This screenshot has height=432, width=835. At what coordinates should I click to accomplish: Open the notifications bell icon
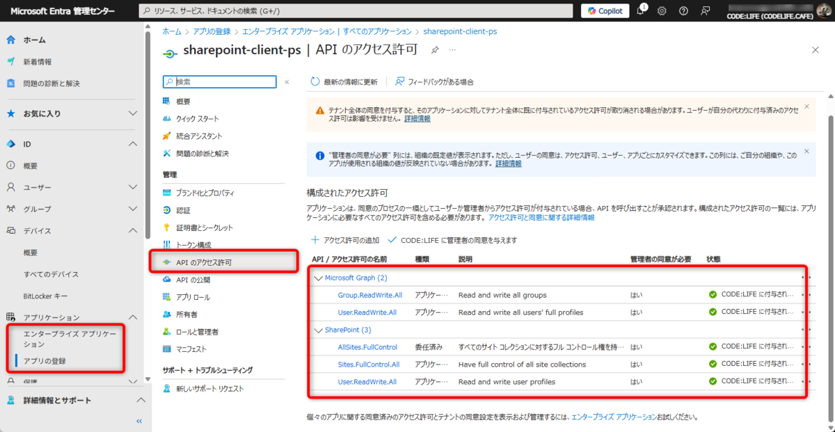(x=640, y=10)
